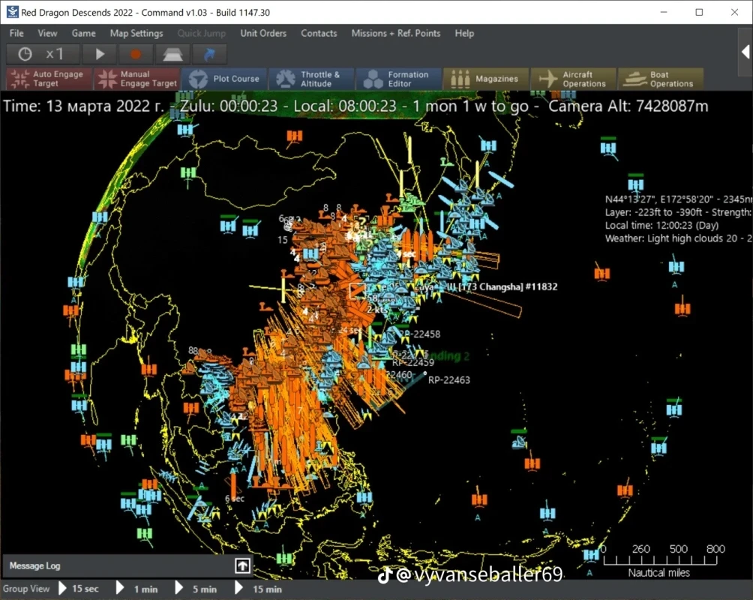Screen dimensions: 753x600
Task: Open Aircraft Operations
Action: 574,79
